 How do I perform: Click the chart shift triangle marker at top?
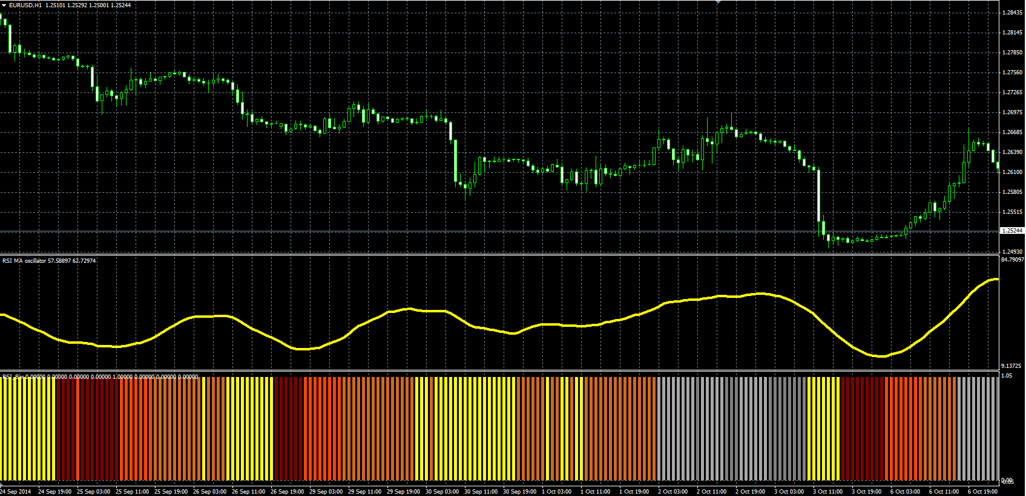pos(718,2)
